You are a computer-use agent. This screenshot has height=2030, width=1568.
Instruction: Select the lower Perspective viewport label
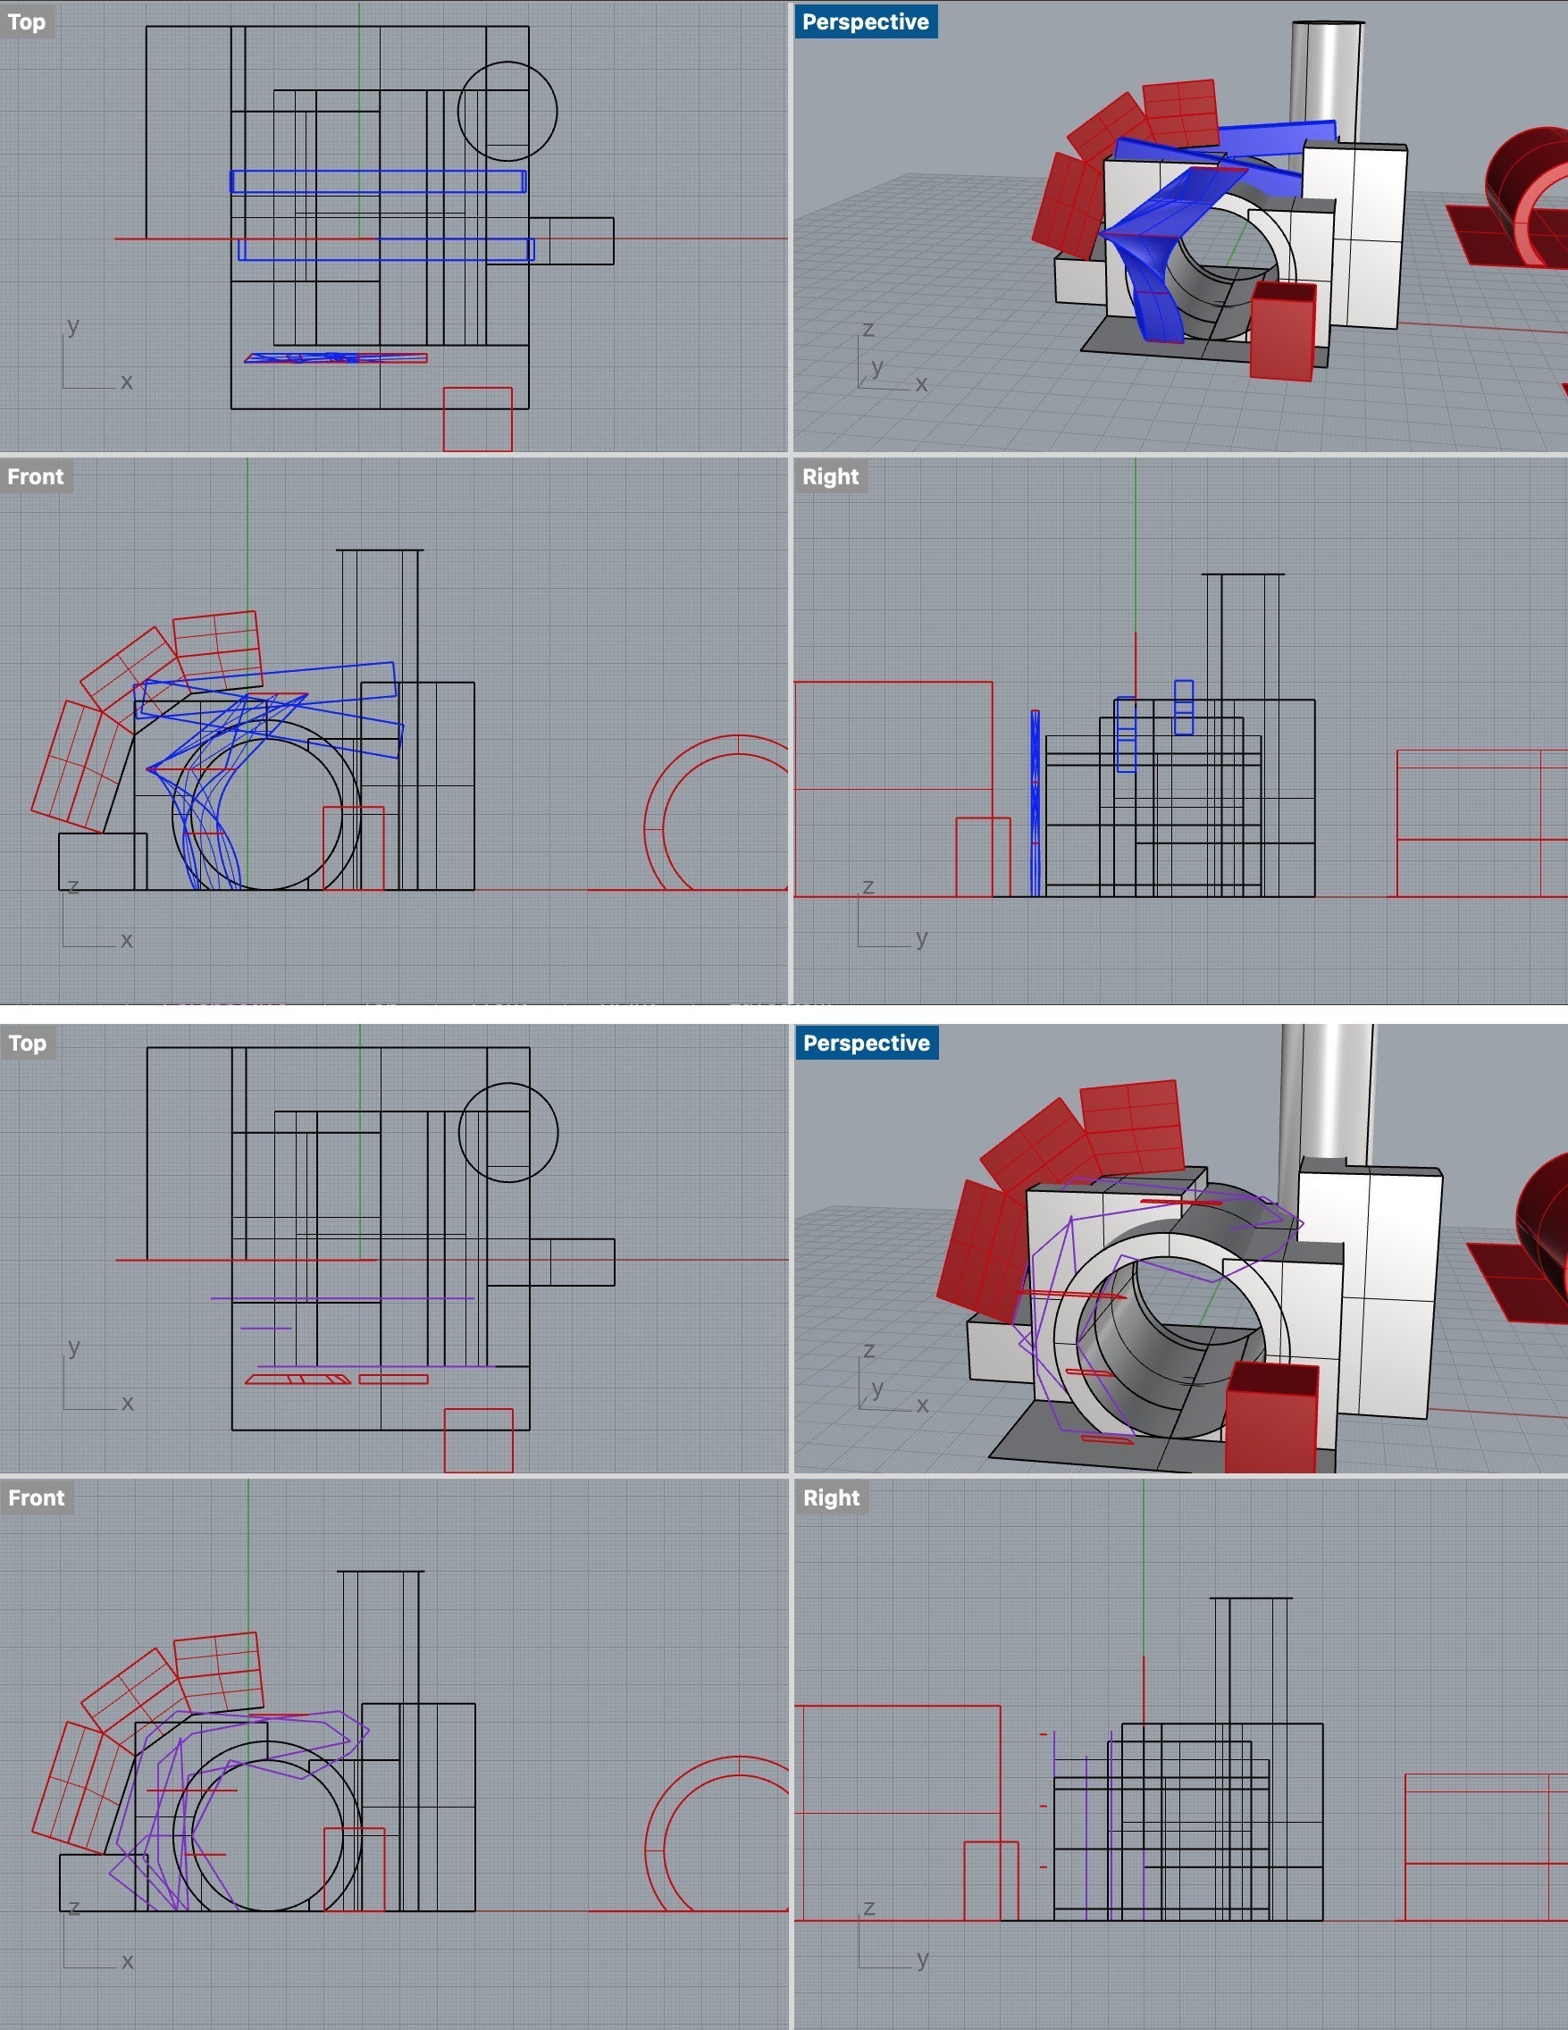tap(867, 1043)
